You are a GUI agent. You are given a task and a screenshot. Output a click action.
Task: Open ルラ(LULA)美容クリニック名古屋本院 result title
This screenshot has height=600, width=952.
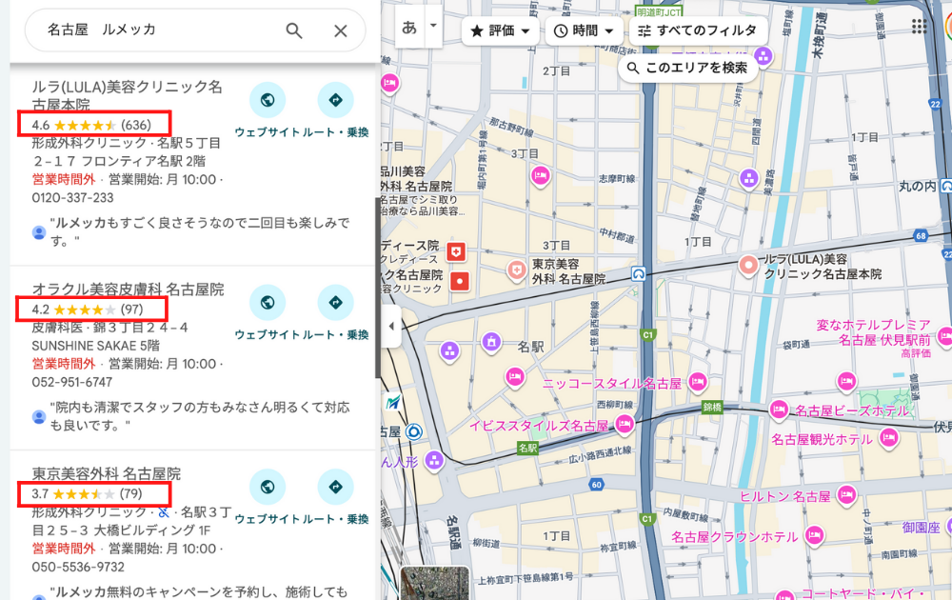coord(127,95)
